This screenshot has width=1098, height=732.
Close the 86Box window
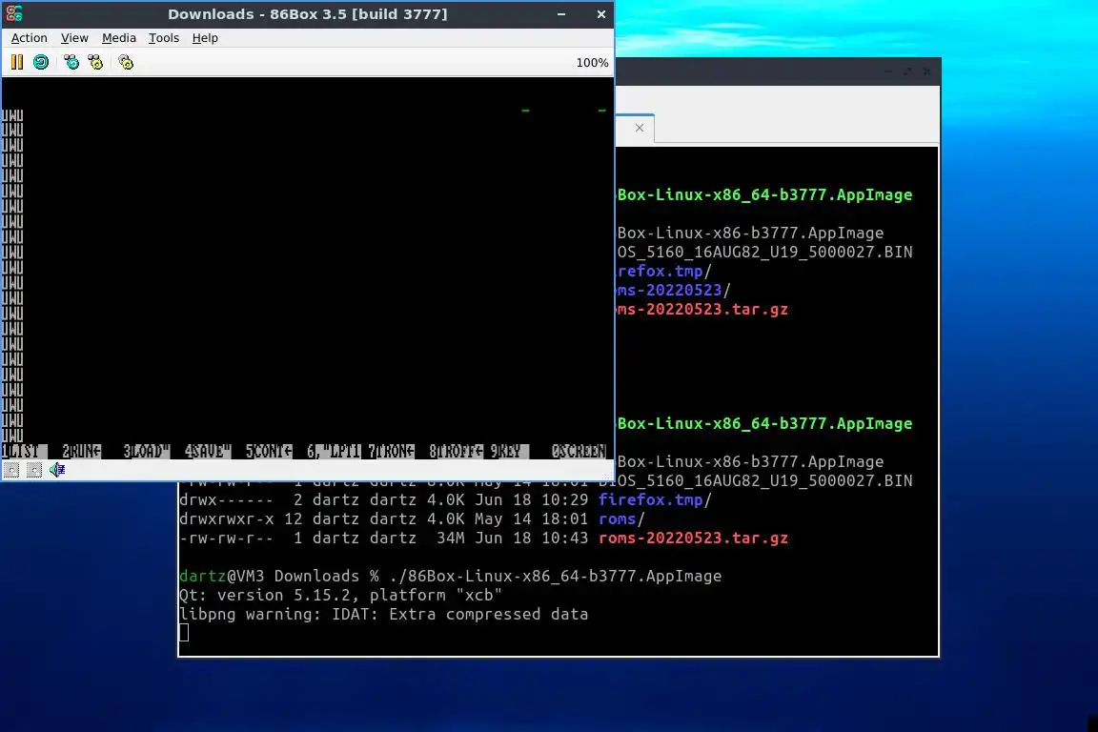pos(600,14)
